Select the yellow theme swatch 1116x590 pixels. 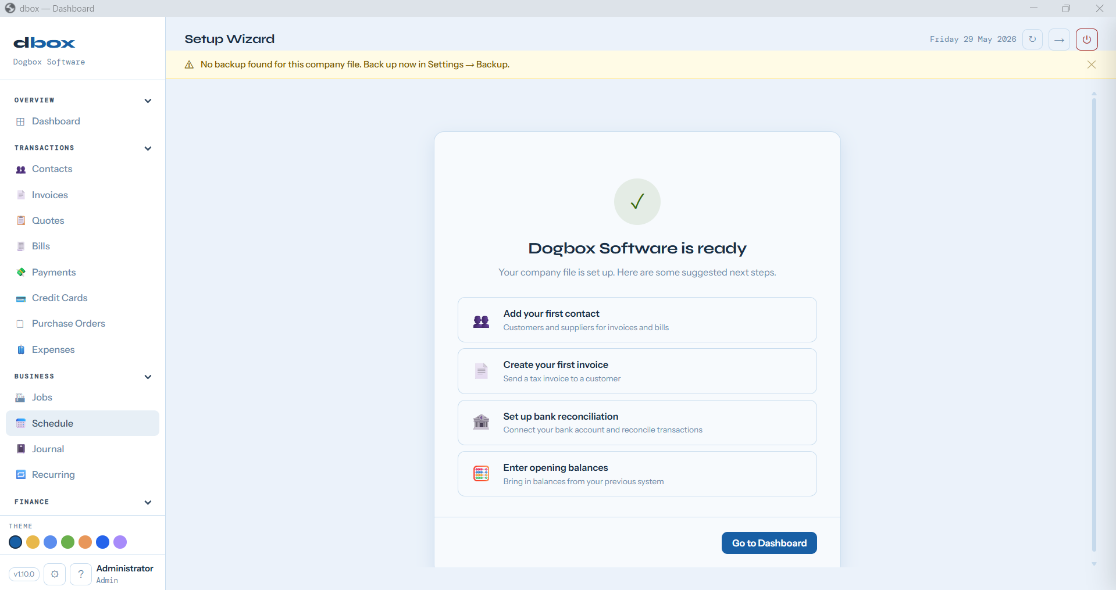coord(33,542)
